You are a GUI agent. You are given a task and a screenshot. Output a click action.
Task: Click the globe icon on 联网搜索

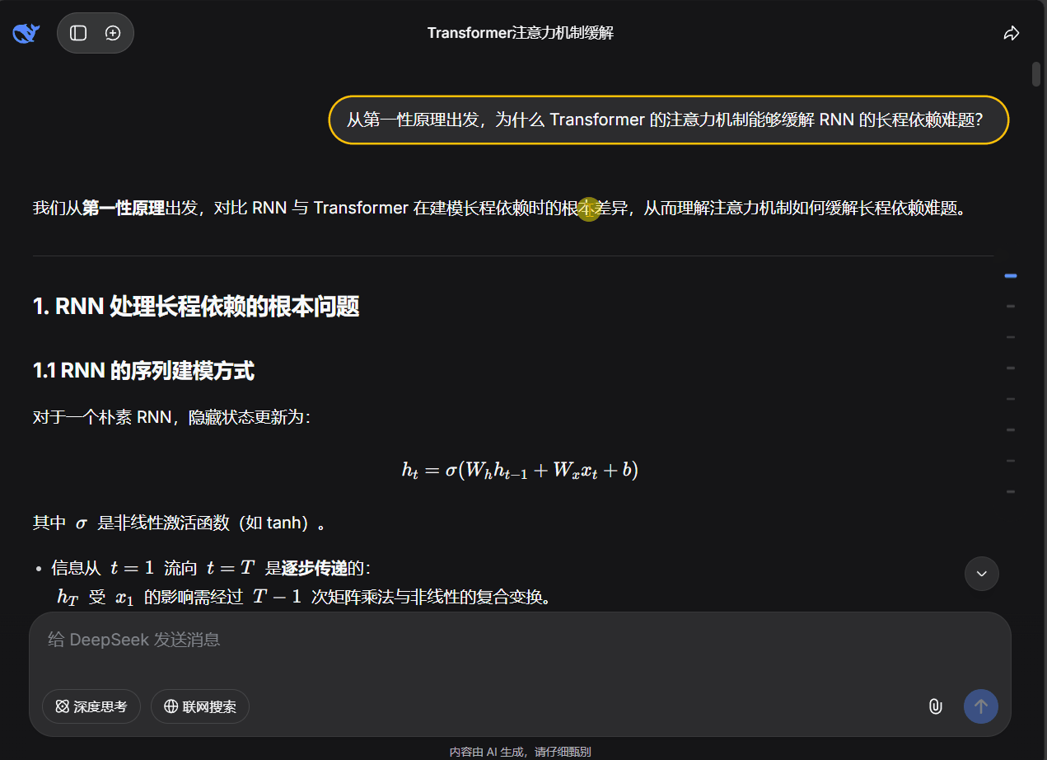click(170, 706)
